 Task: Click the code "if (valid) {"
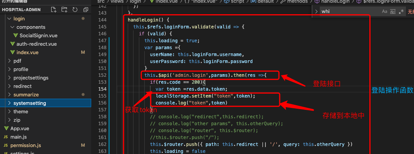(155, 34)
